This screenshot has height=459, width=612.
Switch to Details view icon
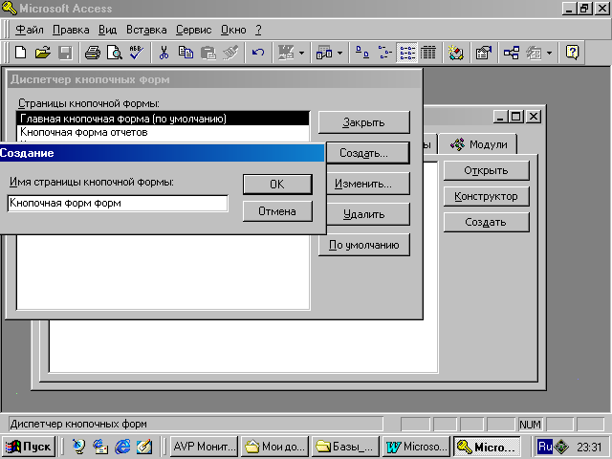coord(428,52)
